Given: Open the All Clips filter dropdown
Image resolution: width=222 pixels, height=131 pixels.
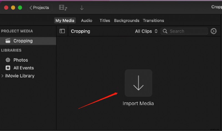Looking at the screenshot, I should tap(146, 31).
